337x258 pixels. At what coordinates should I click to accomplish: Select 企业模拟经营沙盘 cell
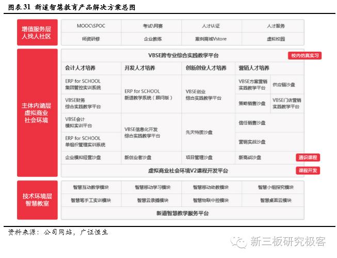[91, 157]
